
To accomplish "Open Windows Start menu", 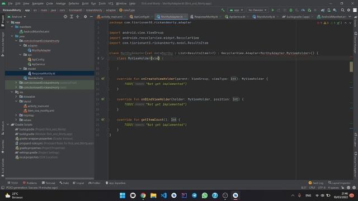I will (x=123, y=195).
